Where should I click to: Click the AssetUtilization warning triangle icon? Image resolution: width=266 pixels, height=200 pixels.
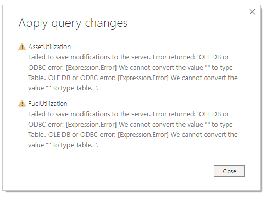22,47
